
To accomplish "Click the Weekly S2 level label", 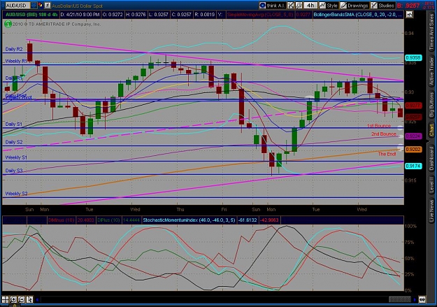I will (16, 194).
